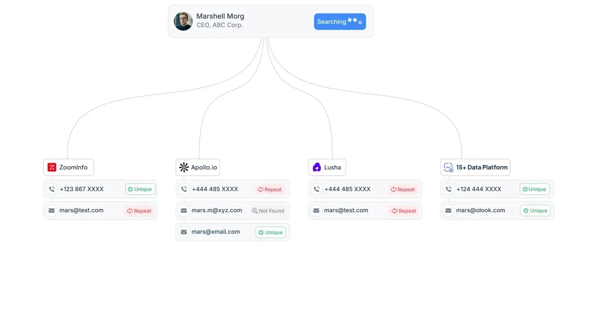This screenshot has height=336, width=598.
Task: Select the +123 867 XXXX phone number
Action: (82, 189)
